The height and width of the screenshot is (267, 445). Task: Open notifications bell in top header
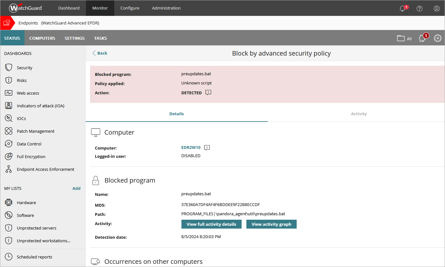pyautogui.click(x=403, y=9)
